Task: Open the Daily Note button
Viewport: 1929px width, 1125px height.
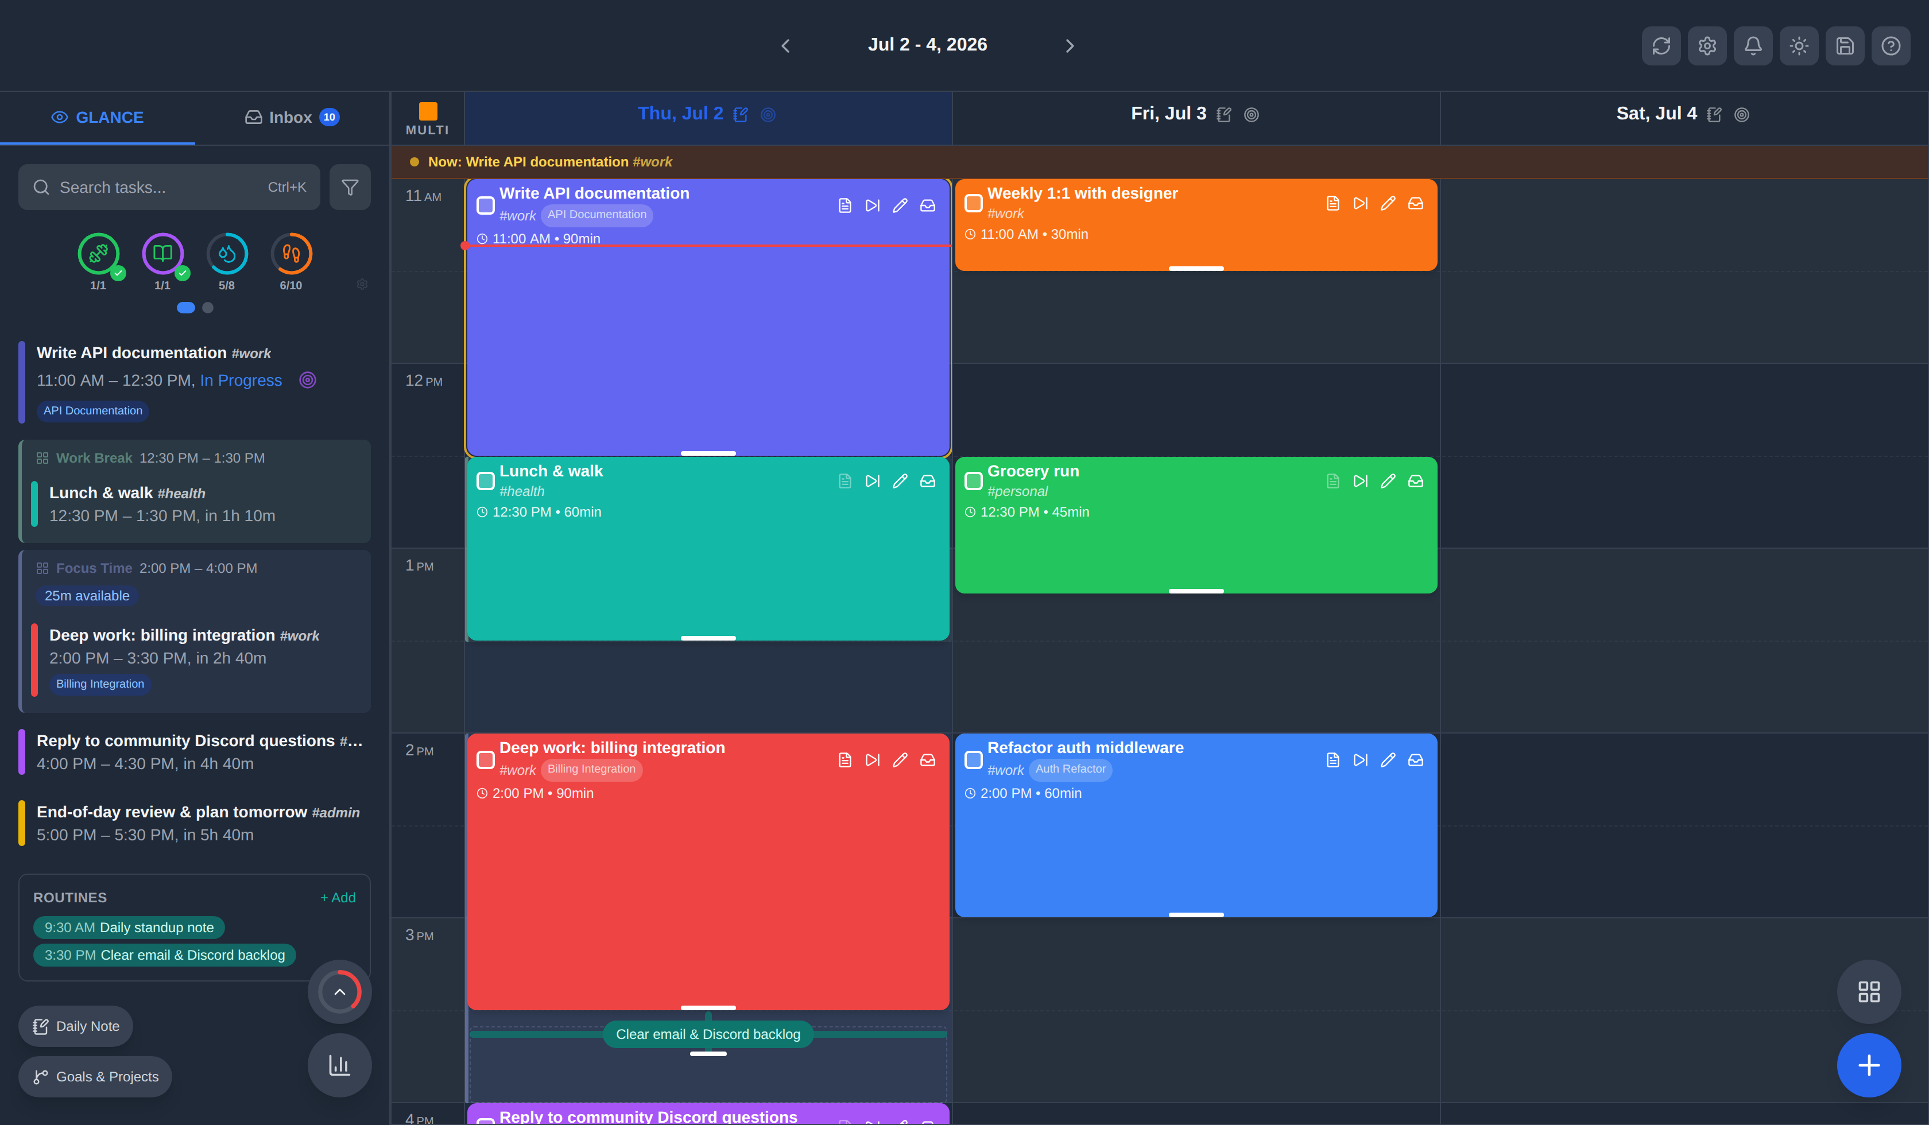Action: point(75,1026)
